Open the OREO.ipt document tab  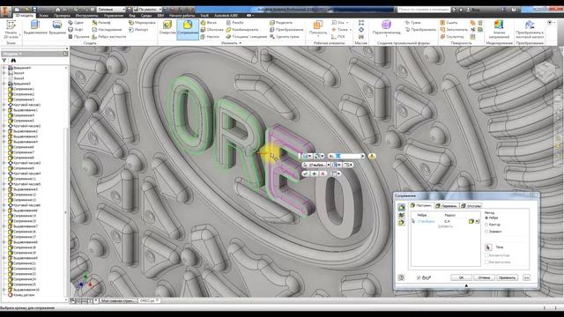click(x=149, y=300)
